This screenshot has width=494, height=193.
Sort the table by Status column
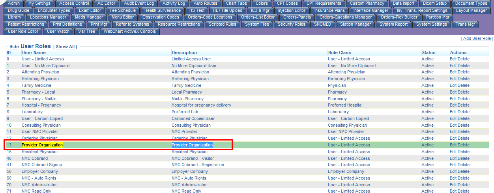429,52
